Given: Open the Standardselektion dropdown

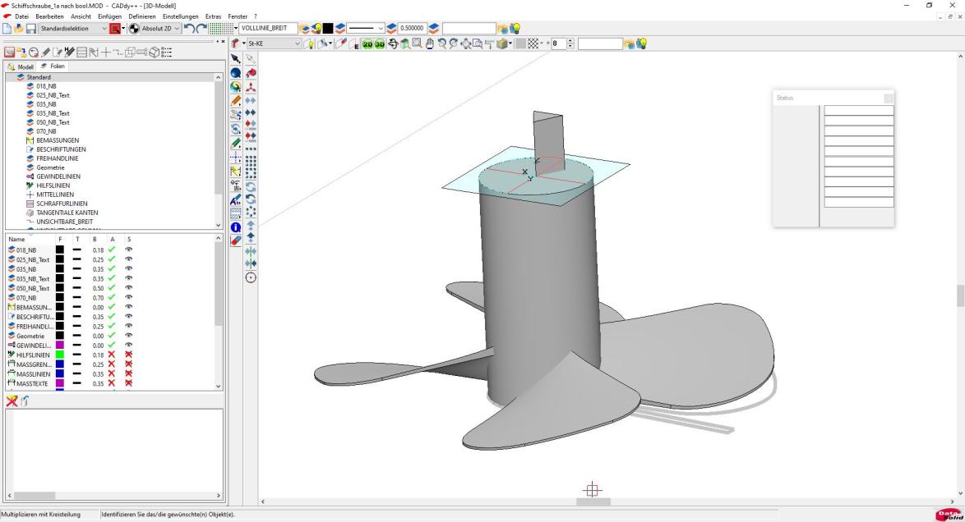Looking at the screenshot, I should 104,29.
